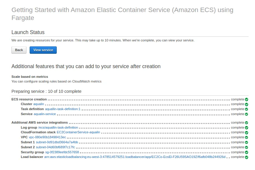Click the complete check icon for VPC row
This screenshot has width=255, height=170.
click(247, 137)
